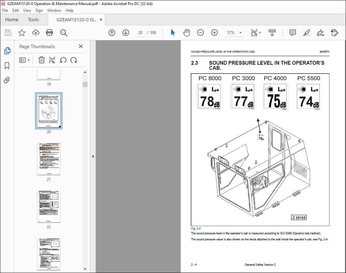
Task: Click the fit page width icon
Action: coord(254,33)
